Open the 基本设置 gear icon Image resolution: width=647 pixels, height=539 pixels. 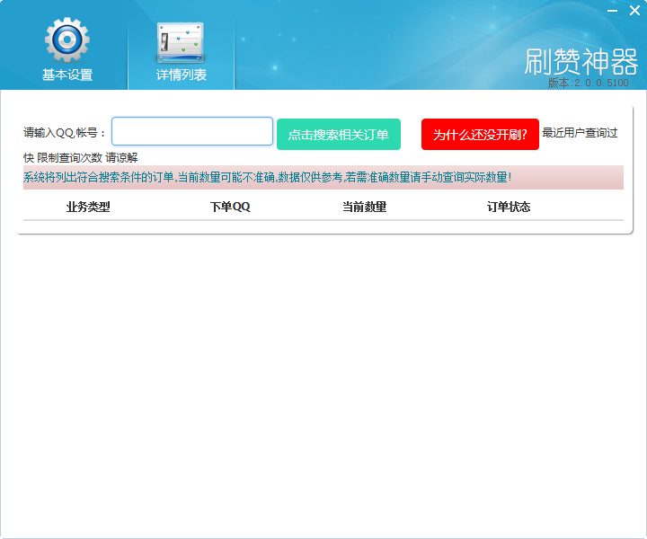67,40
